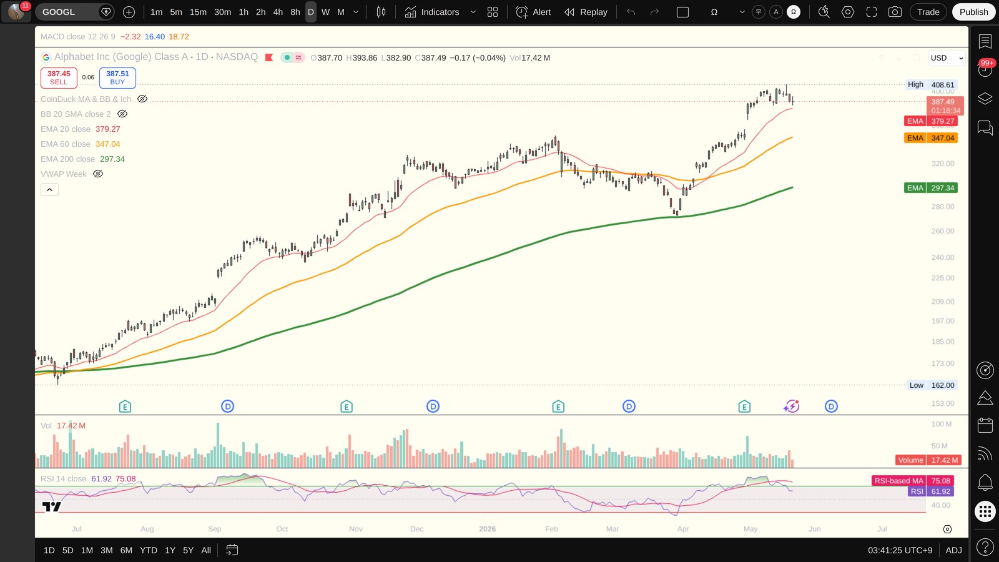Click the go-to-date calendar icon
This screenshot has width=999, height=562.
[x=232, y=550]
